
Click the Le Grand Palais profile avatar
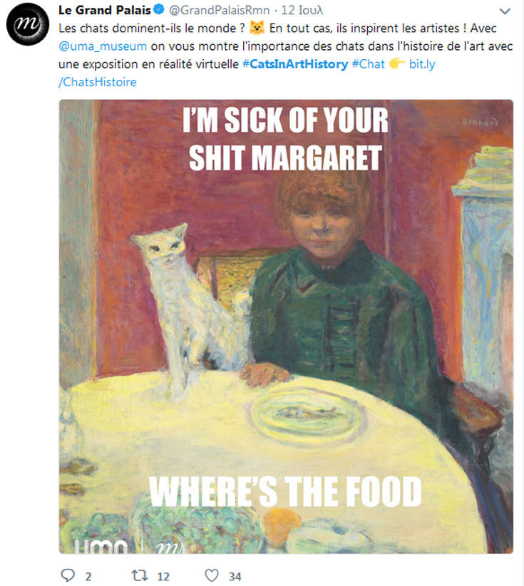point(26,26)
